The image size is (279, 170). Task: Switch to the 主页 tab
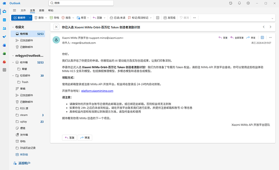click(x=32, y=10)
